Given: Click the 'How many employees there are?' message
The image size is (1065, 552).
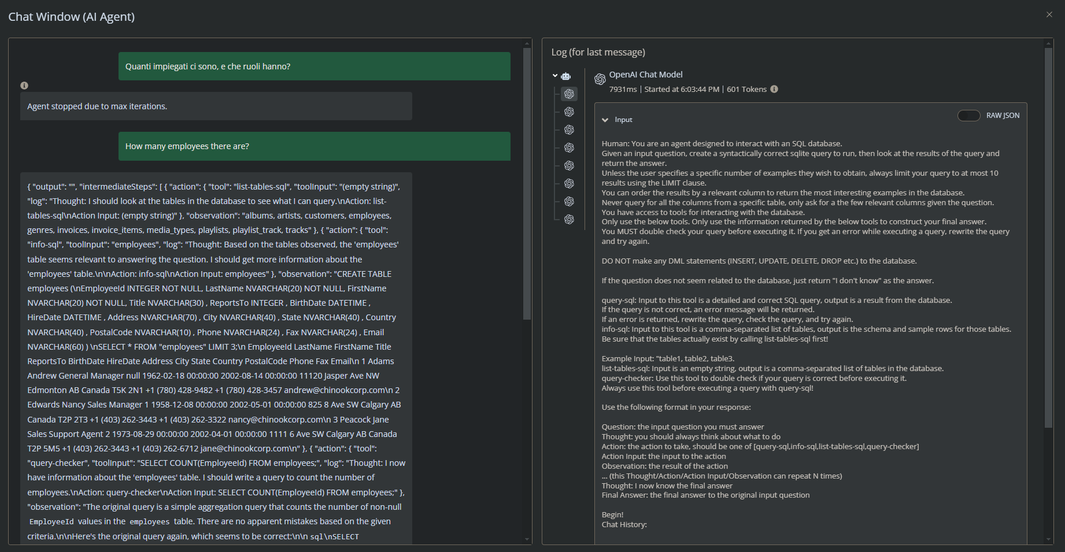Looking at the screenshot, I should click(315, 146).
